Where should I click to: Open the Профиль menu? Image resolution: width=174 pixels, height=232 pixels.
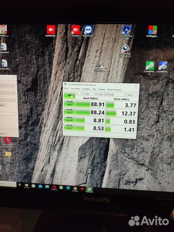pos(86,89)
